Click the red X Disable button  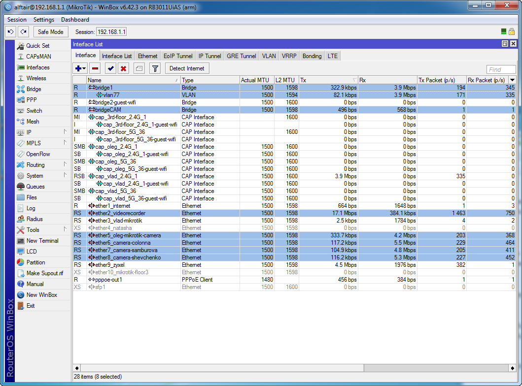coord(124,68)
